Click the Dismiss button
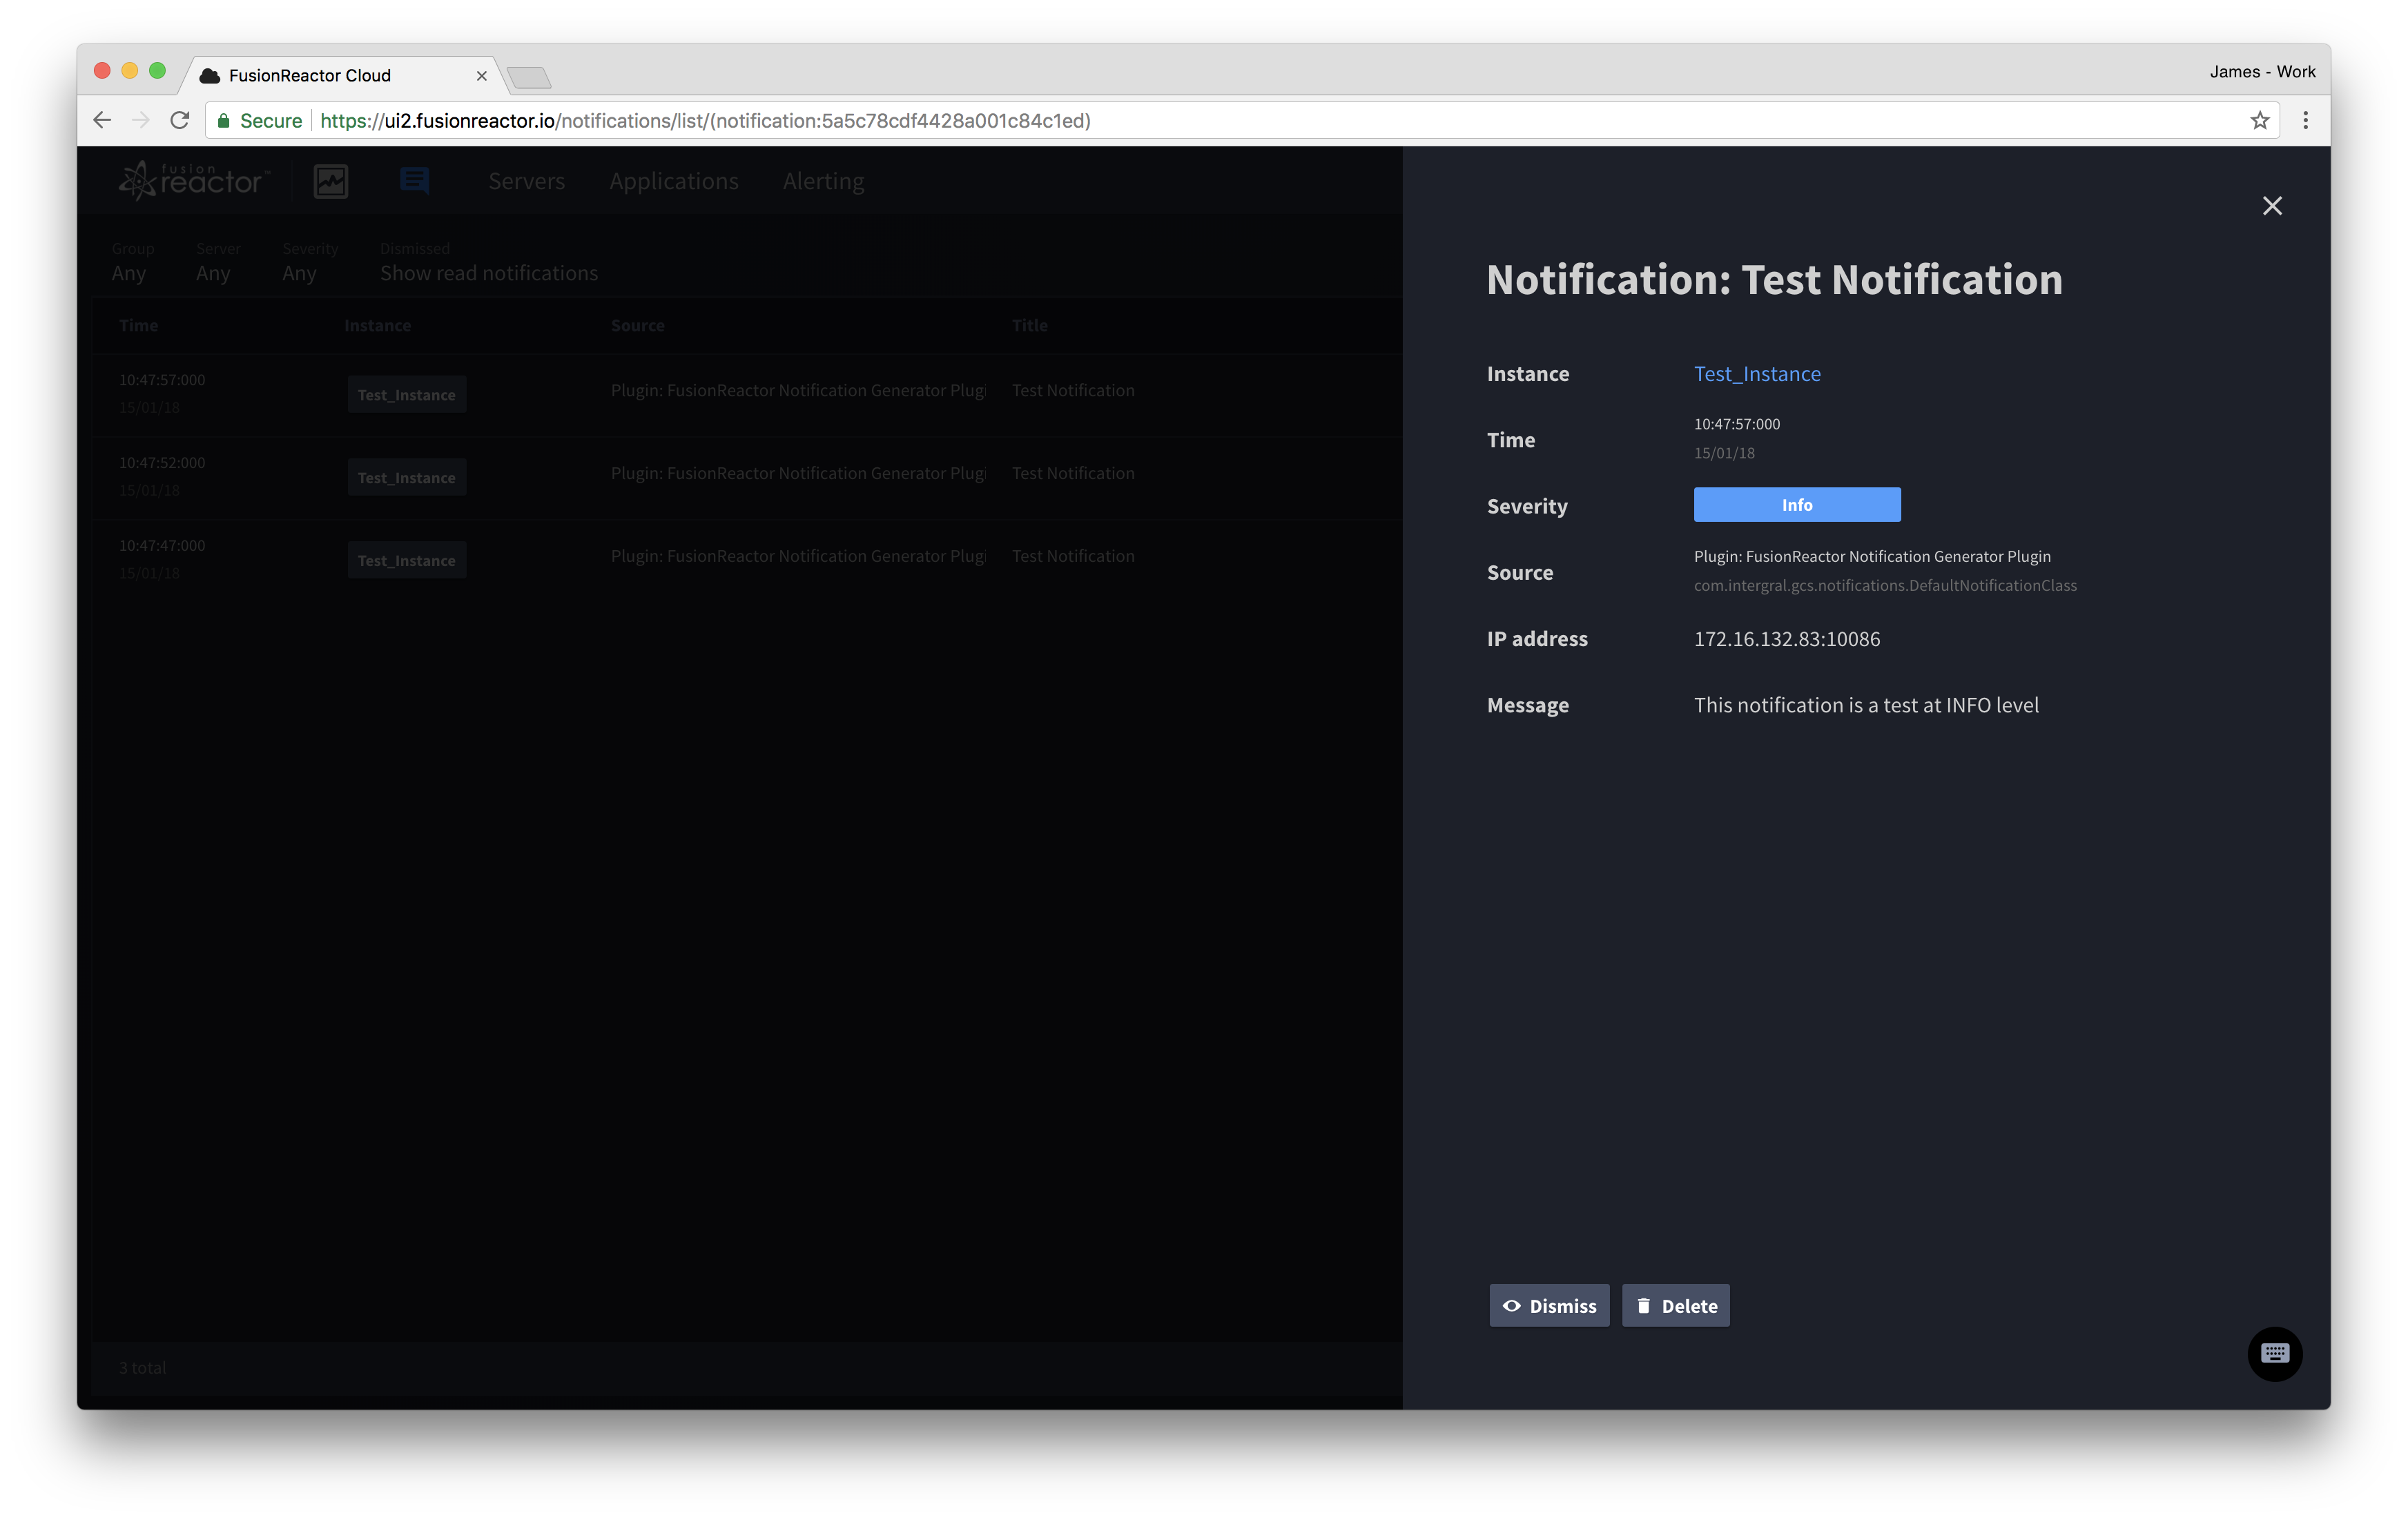 point(1549,1305)
